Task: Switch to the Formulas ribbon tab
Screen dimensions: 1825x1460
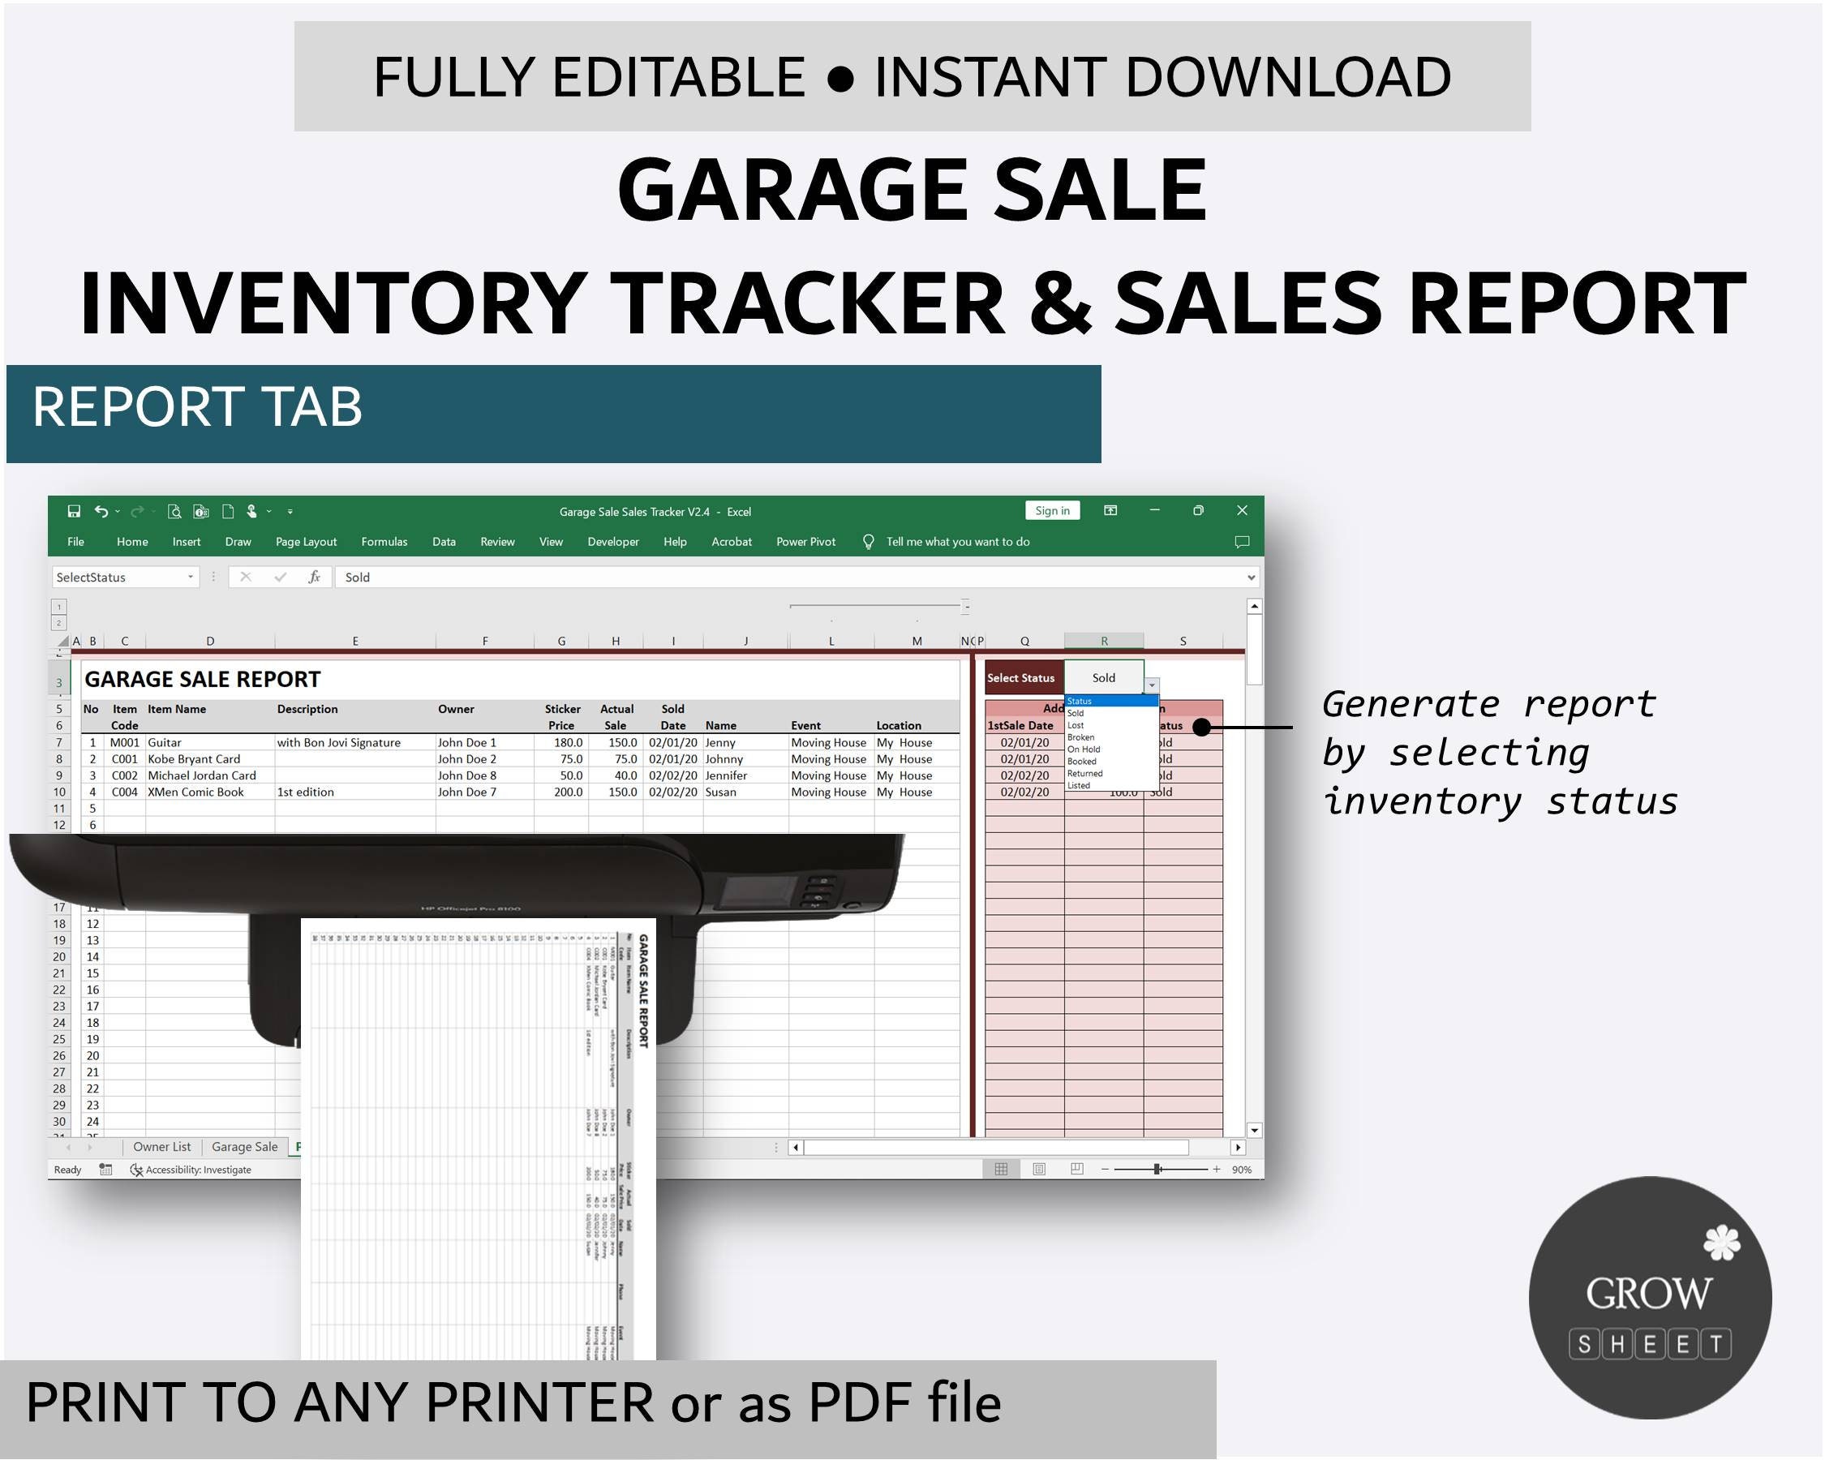Action: [x=384, y=543]
